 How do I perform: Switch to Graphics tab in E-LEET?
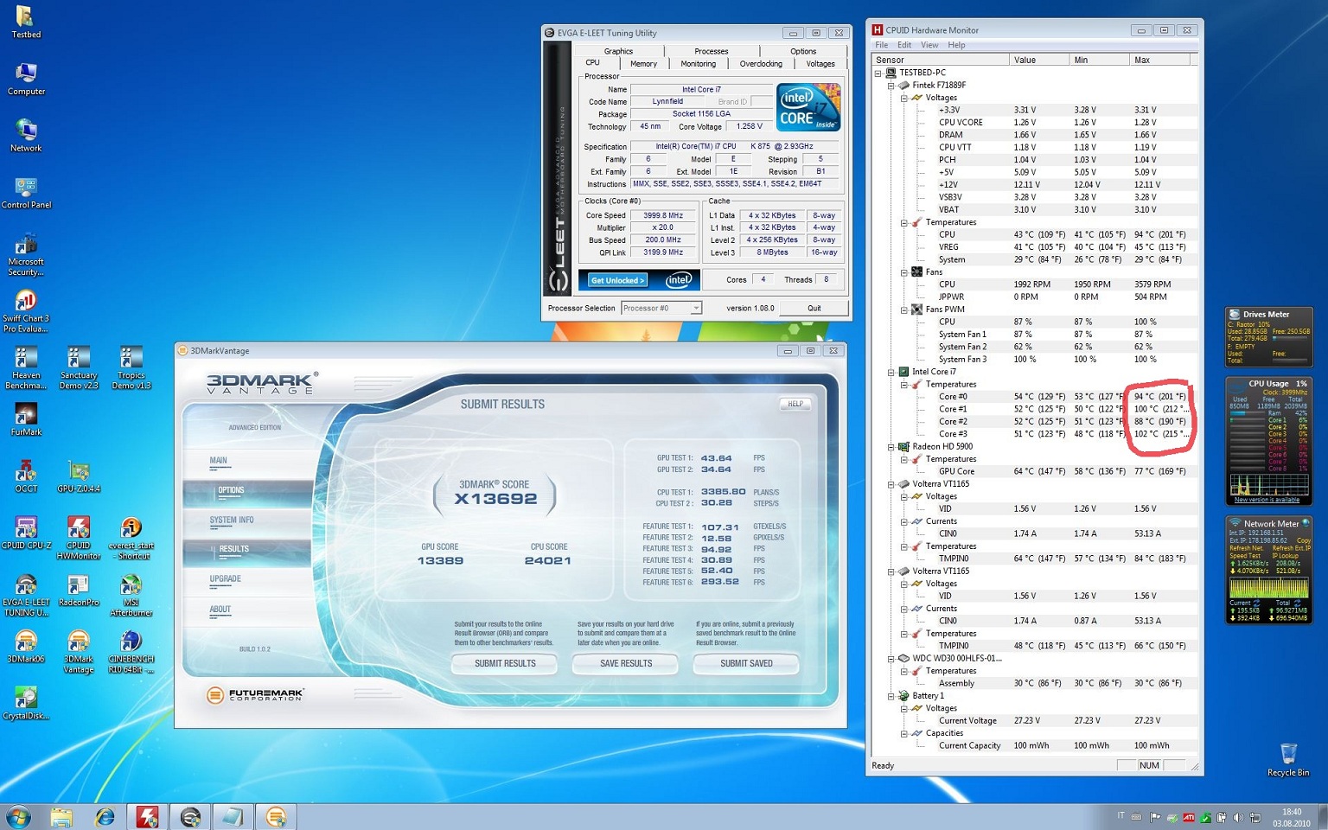pyautogui.click(x=618, y=51)
